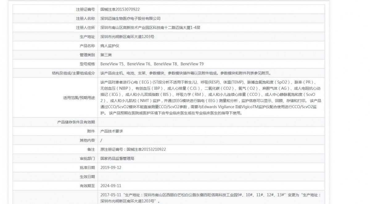
Task: Click the 结构及组成/主要组成成分 label
Action: click(x=73, y=73)
